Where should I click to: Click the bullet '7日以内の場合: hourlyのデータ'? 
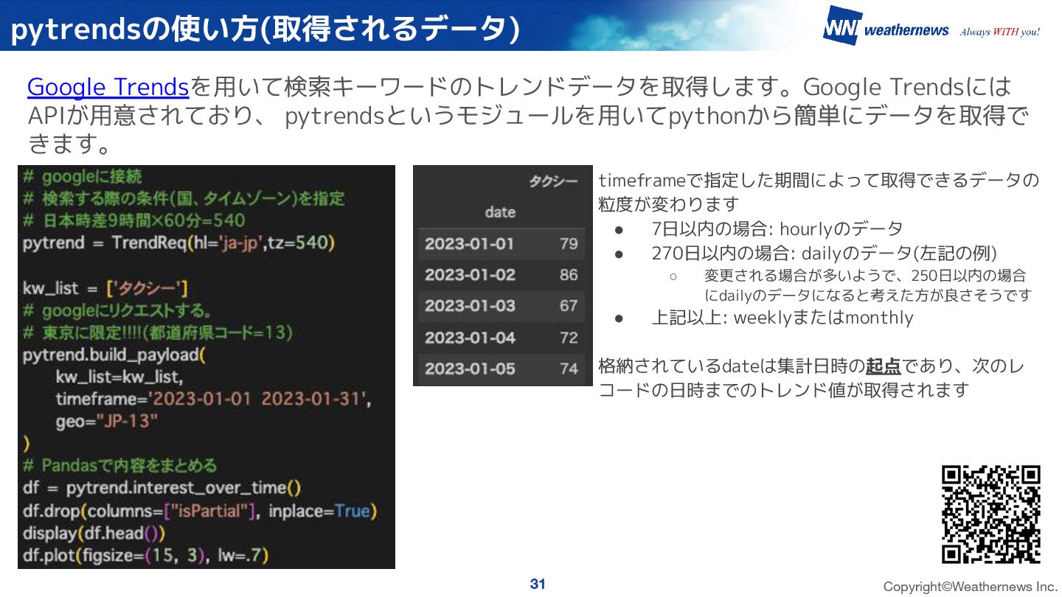(x=777, y=229)
